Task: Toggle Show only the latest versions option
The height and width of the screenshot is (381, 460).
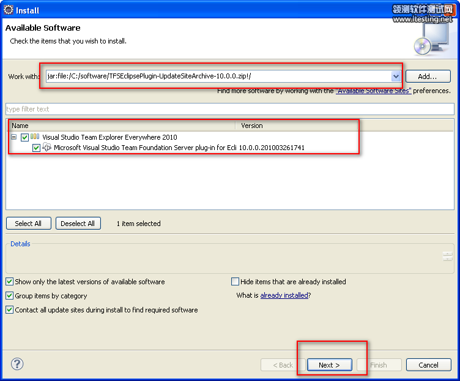Action: (10, 282)
